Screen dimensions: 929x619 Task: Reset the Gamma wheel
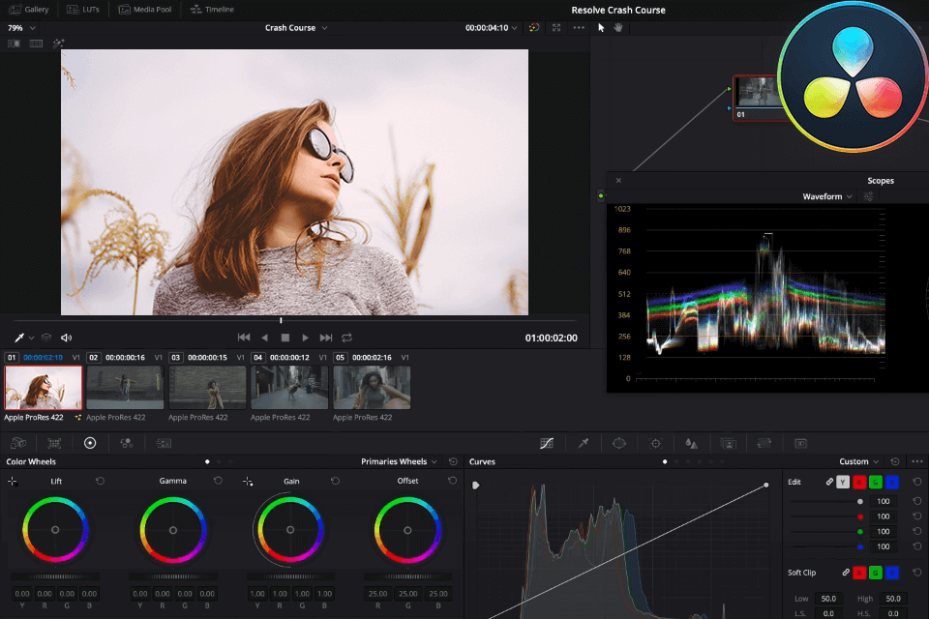pos(218,481)
